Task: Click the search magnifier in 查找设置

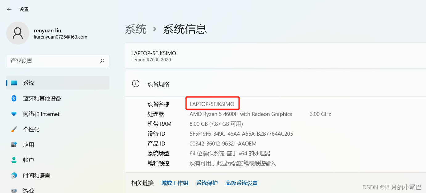Action: pos(102,61)
